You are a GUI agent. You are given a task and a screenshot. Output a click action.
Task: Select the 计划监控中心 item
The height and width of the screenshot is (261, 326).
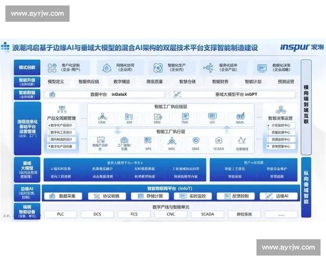click(x=280, y=125)
